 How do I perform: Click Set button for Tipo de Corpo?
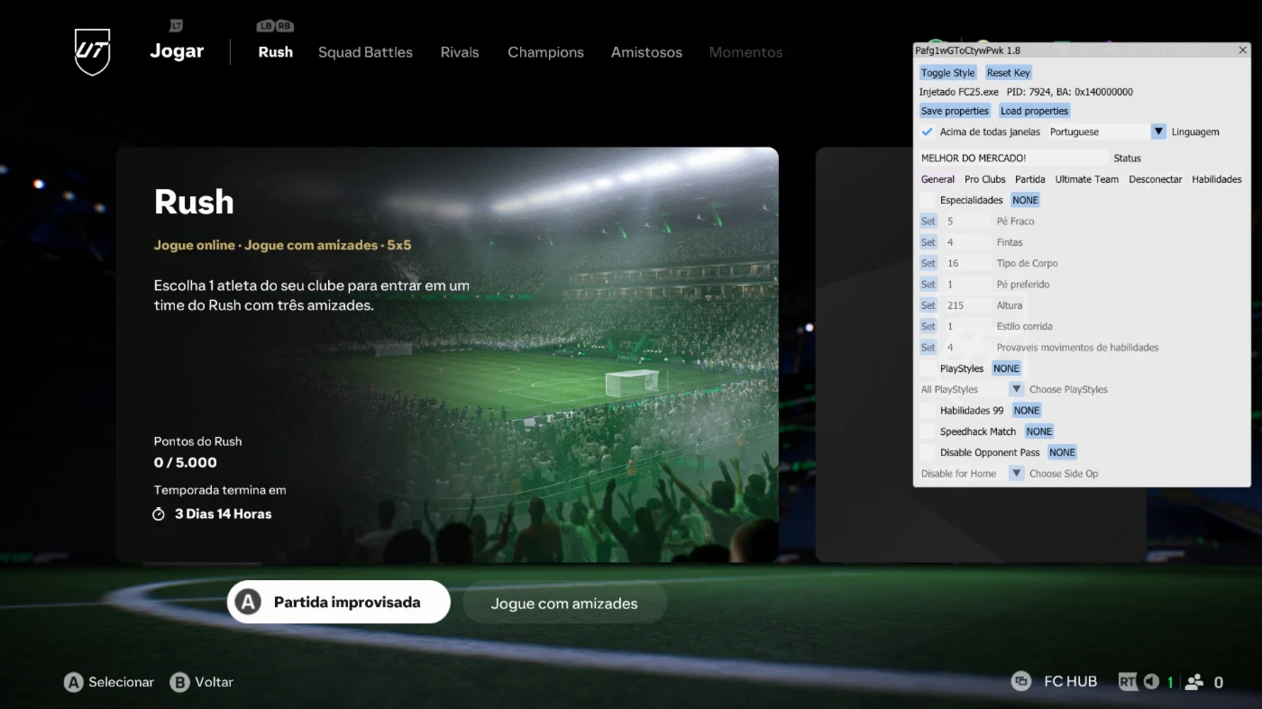point(928,263)
